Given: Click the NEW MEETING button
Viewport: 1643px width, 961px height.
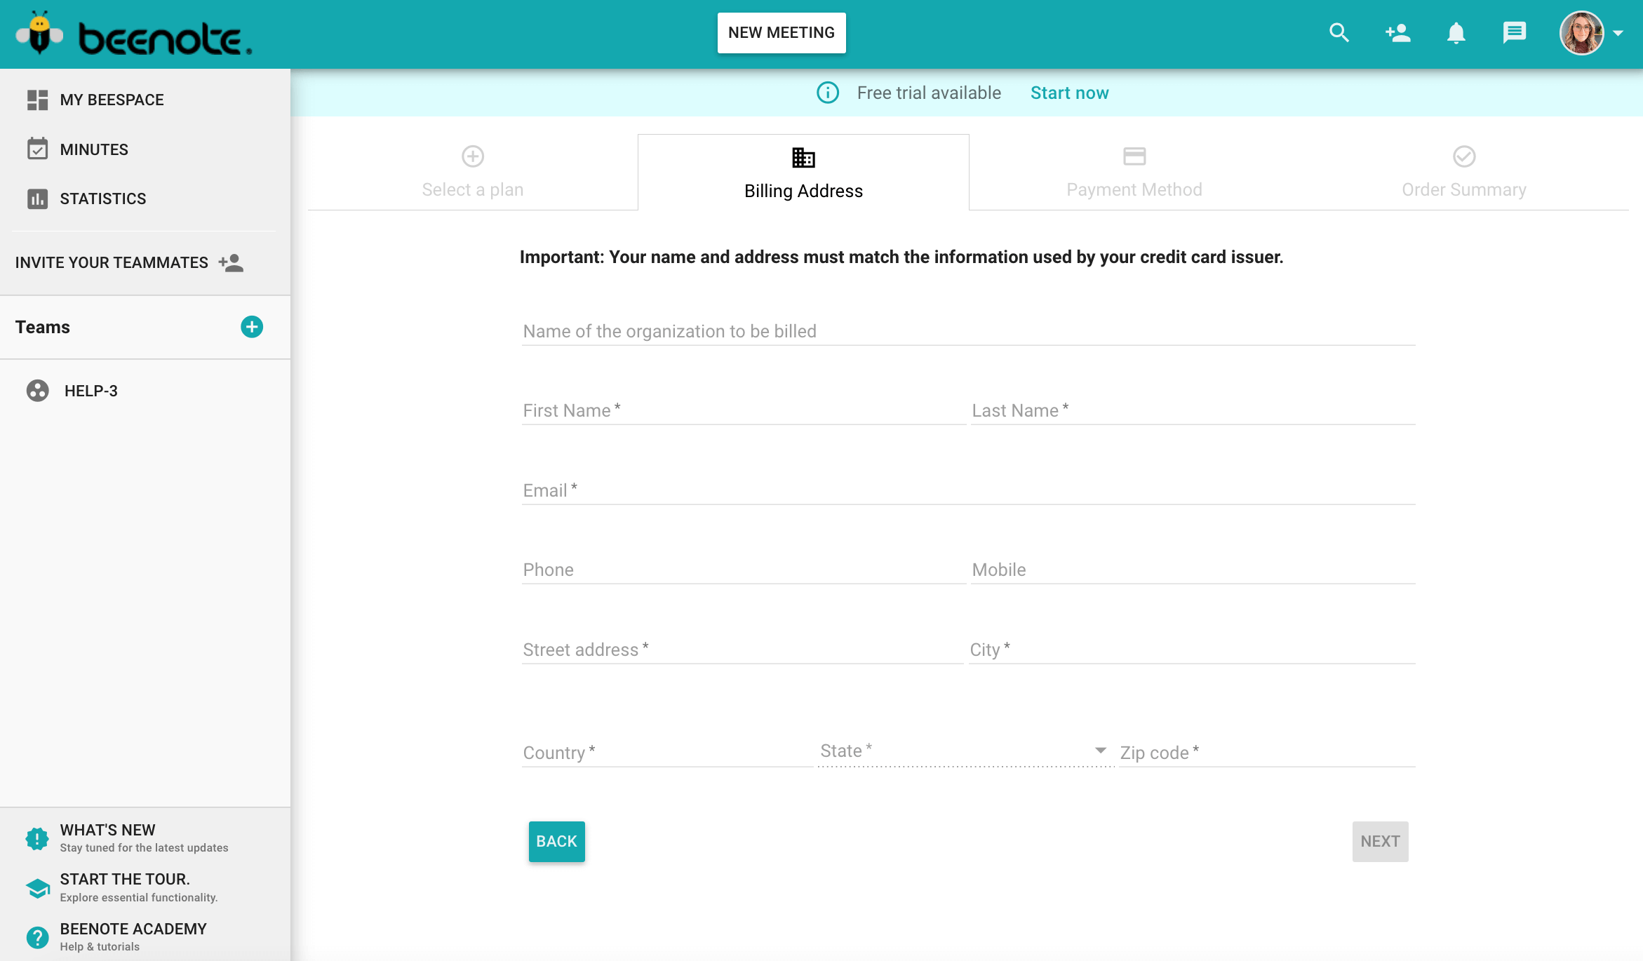Looking at the screenshot, I should click(x=780, y=32).
